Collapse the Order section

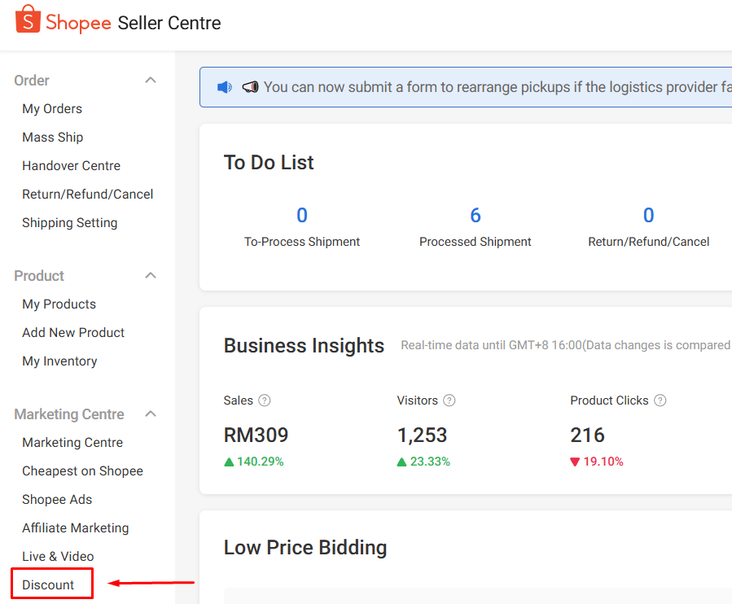tap(150, 80)
